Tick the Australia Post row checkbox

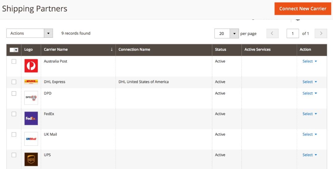(x=14, y=62)
